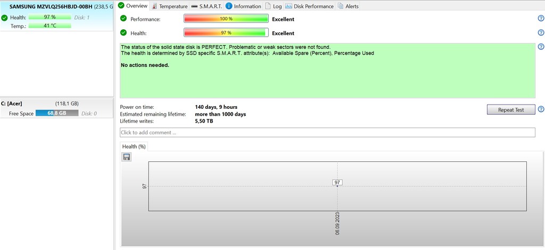545x250 pixels.
Task: Click the Performance 100 % bar
Action: 226,19
